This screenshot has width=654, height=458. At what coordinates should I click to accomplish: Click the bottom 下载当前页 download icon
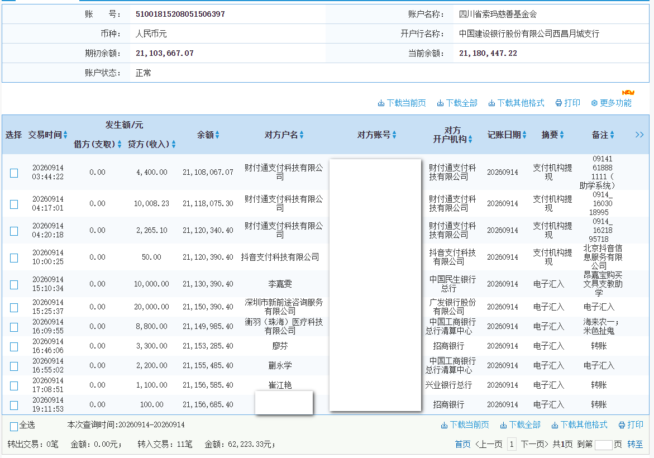click(444, 425)
